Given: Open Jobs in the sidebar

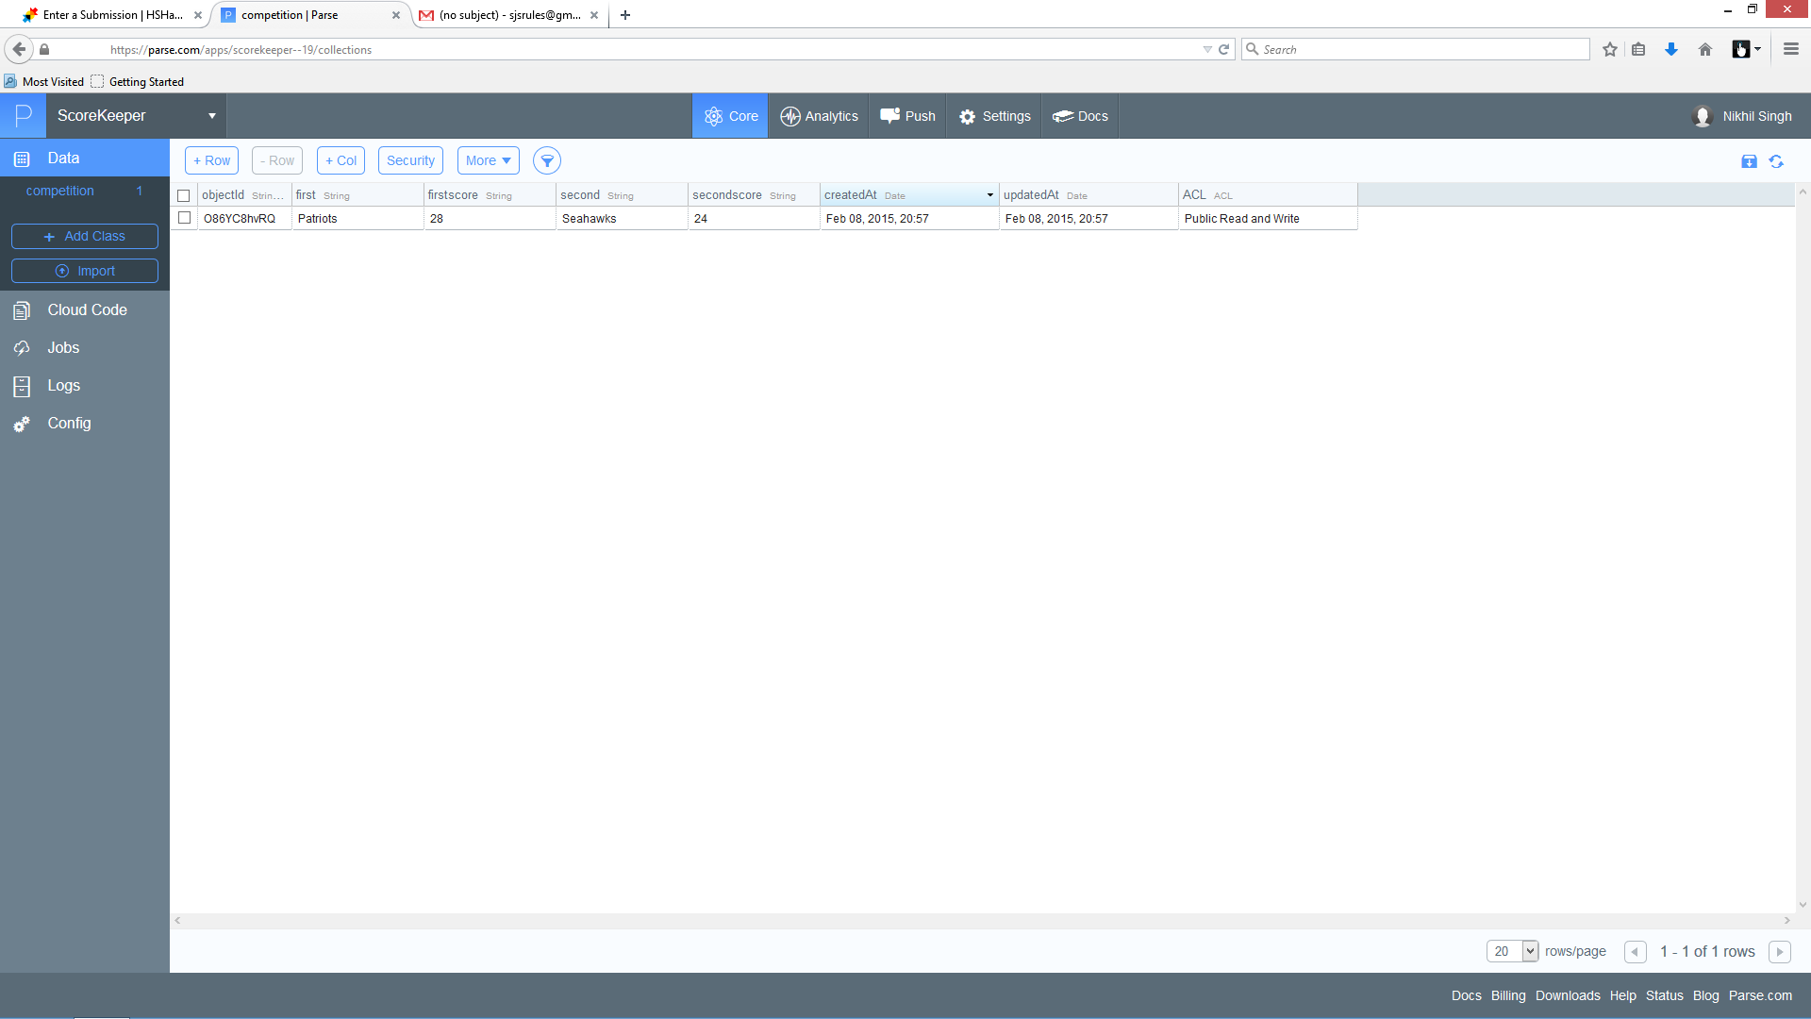Looking at the screenshot, I should (x=63, y=348).
